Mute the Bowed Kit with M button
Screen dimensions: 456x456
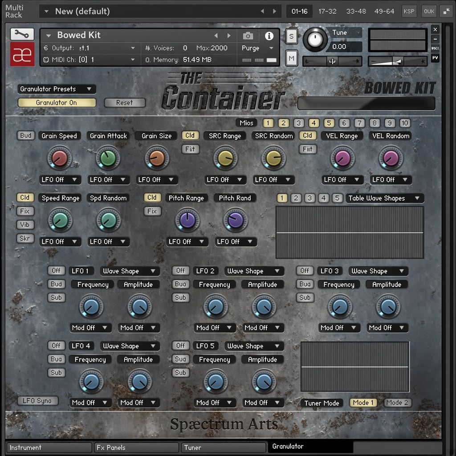(291, 58)
